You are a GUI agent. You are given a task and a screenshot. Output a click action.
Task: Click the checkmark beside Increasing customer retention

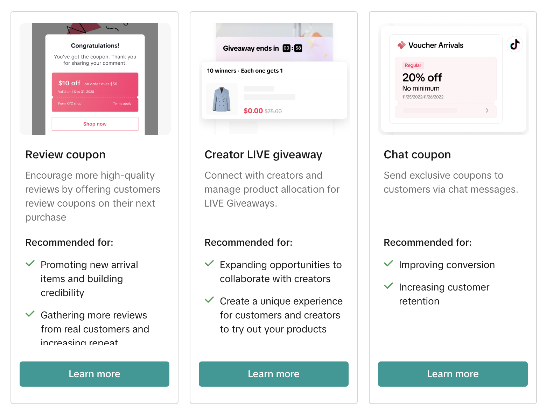[x=388, y=286]
